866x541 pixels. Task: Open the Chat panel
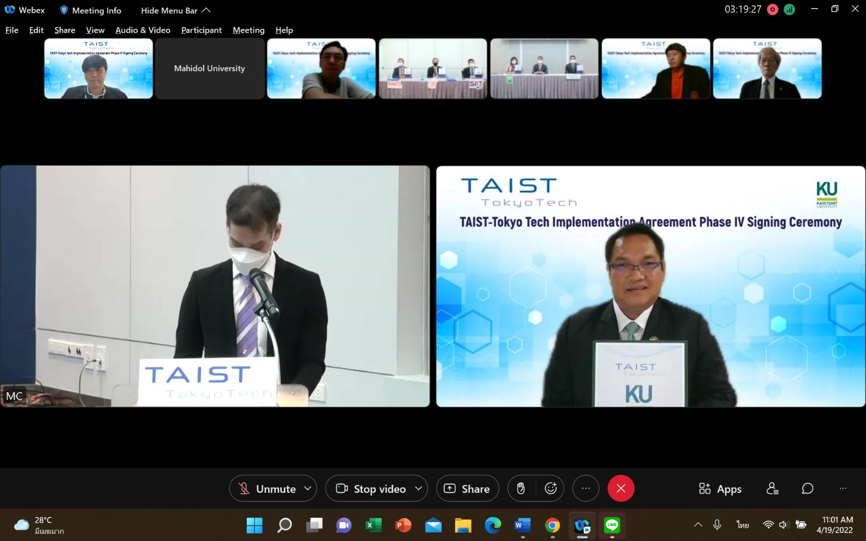pyautogui.click(x=807, y=488)
